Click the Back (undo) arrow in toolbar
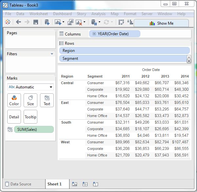Screen dimensions: 197x192 coord(18,22)
